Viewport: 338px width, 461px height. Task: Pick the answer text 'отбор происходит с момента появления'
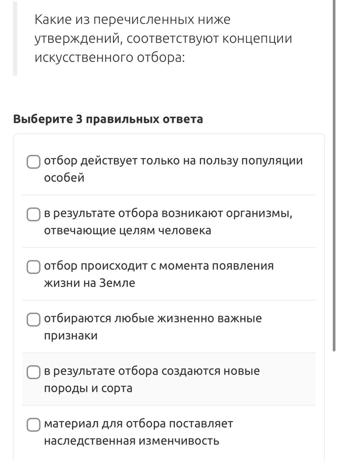[x=159, y=266]
